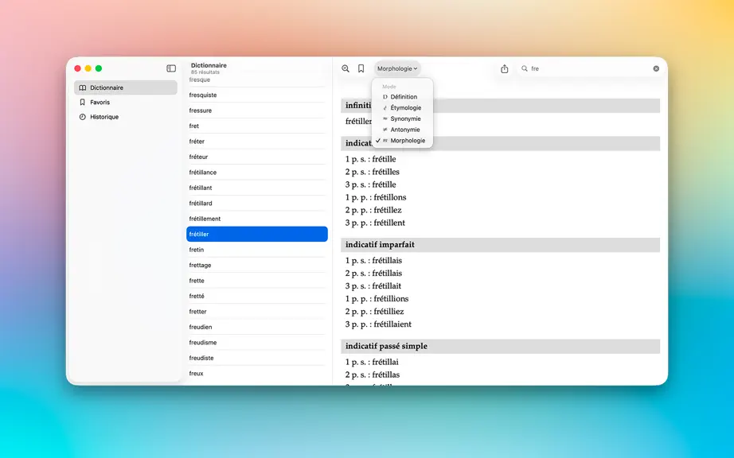This screenshot has height=458, width=734.
Task: Select the word 'frétillement' in the list
Action: (257, 218)
